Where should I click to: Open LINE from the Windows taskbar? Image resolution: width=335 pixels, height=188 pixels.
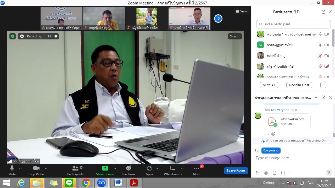69,183
